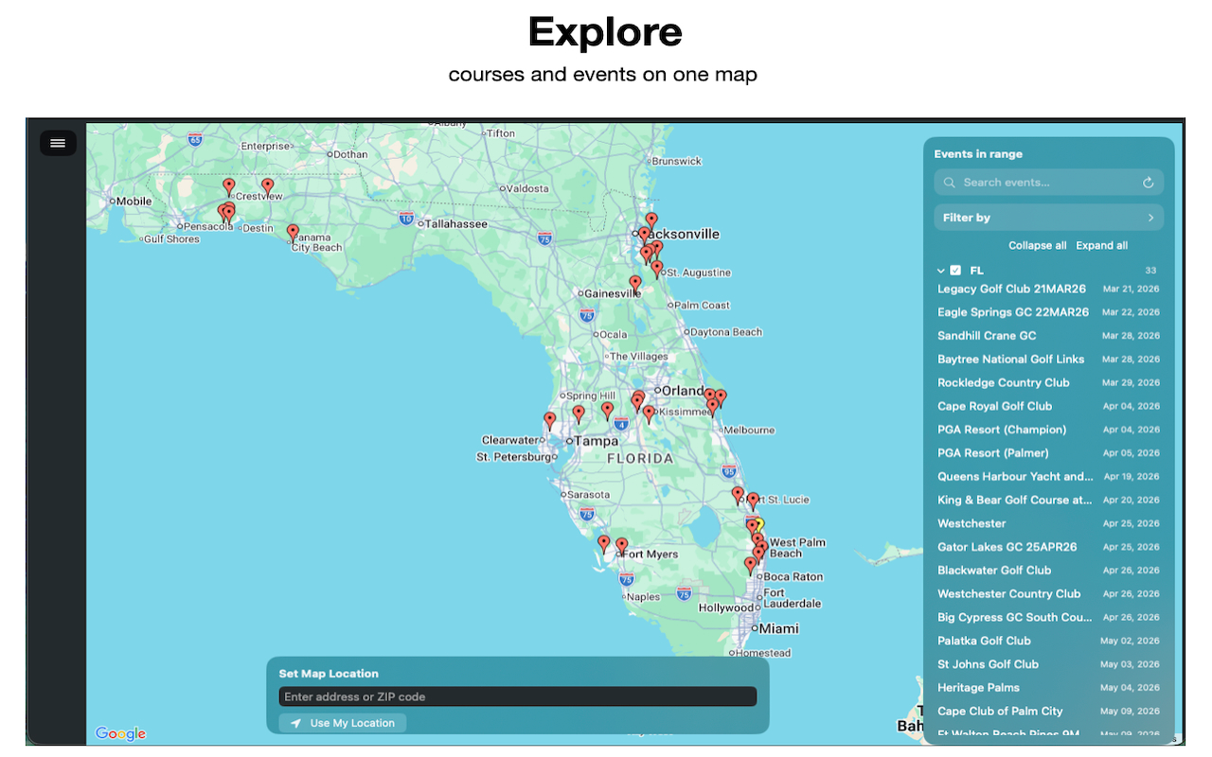Click the Tallahassee city label on map
Screen dimensions: 1212x757
(455, 224)
